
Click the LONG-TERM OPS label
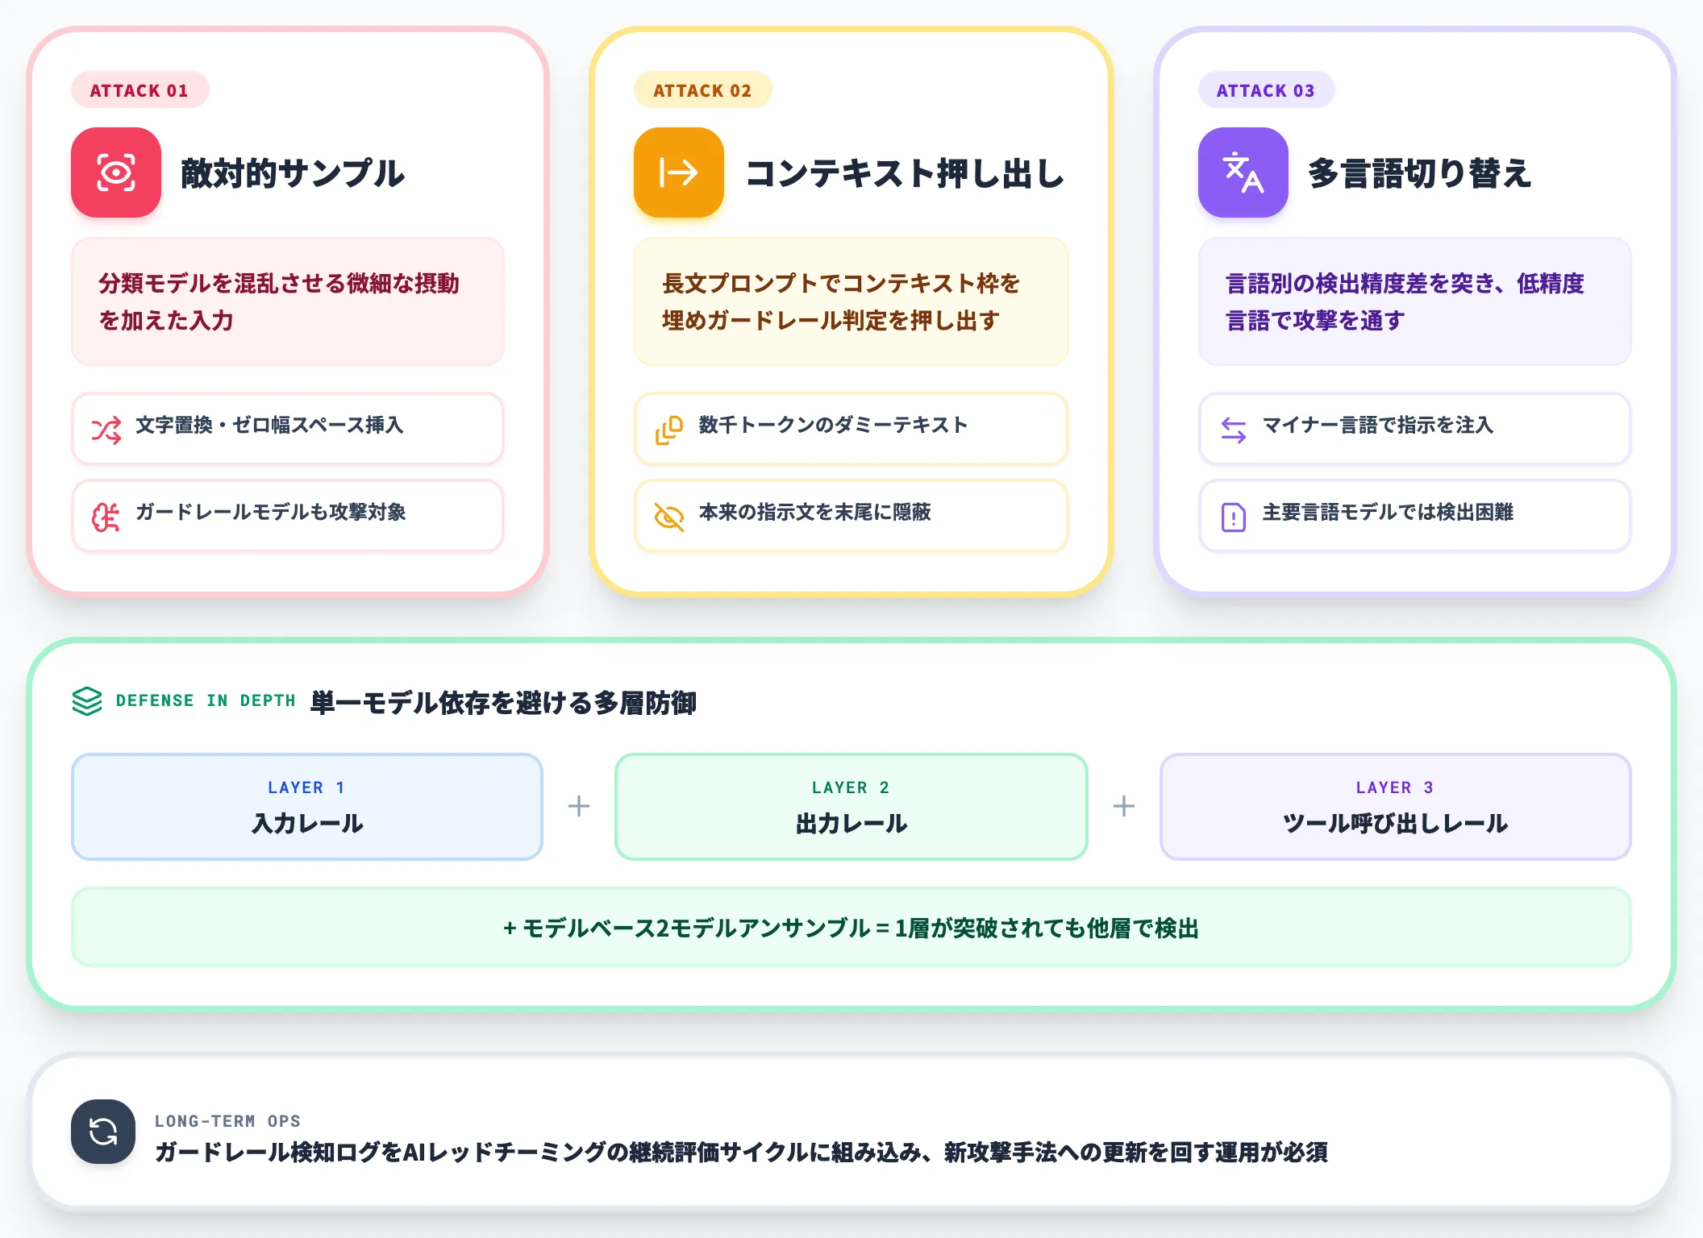227,1121
